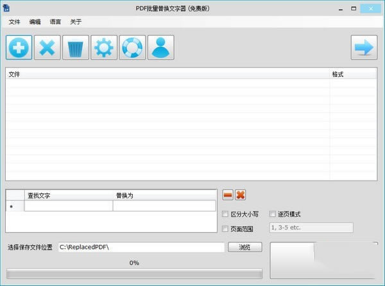The image size is (385, 286).
Task: Open the 编辑 menu
Action: [x=35, y=22]
